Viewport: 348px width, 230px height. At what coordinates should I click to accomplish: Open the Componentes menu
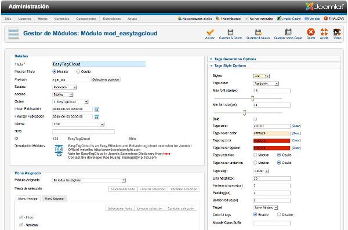(x=86, y=19)
